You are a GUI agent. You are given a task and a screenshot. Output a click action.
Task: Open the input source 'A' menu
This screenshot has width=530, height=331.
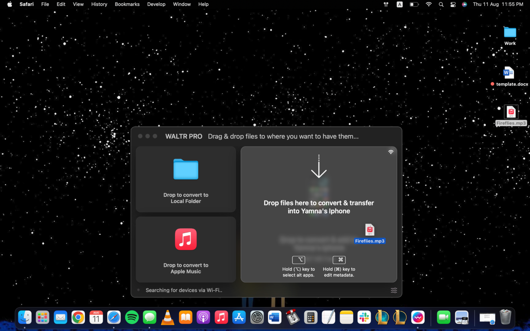400,4
